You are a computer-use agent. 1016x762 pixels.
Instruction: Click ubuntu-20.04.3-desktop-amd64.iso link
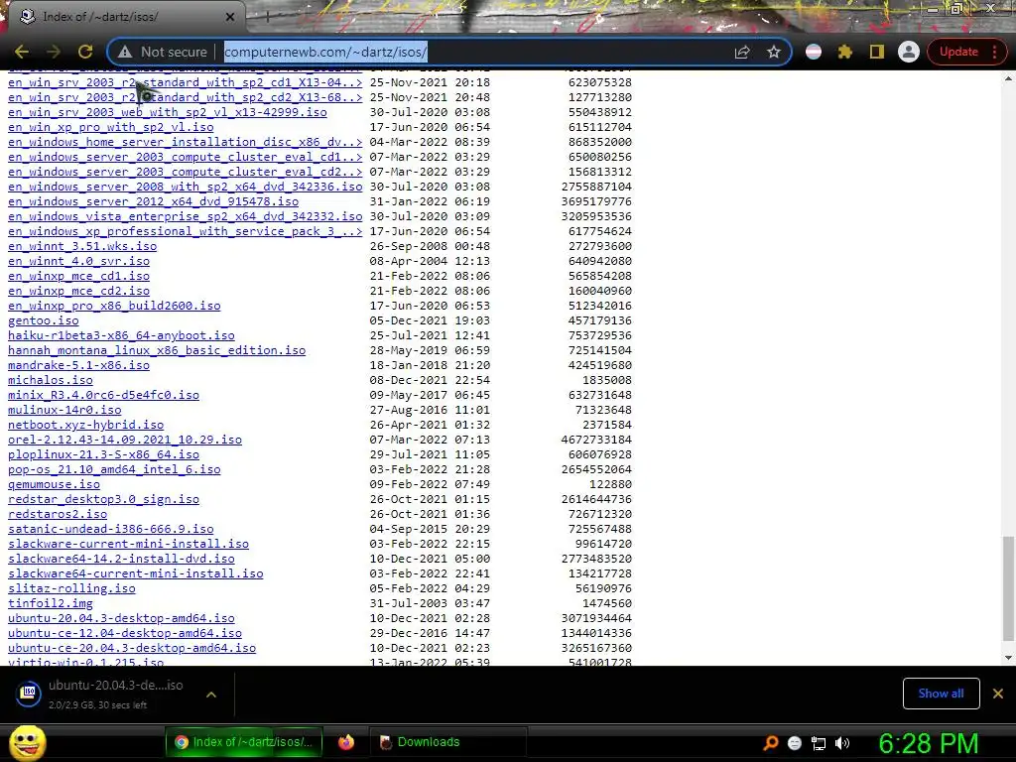(x=121, y=618)
